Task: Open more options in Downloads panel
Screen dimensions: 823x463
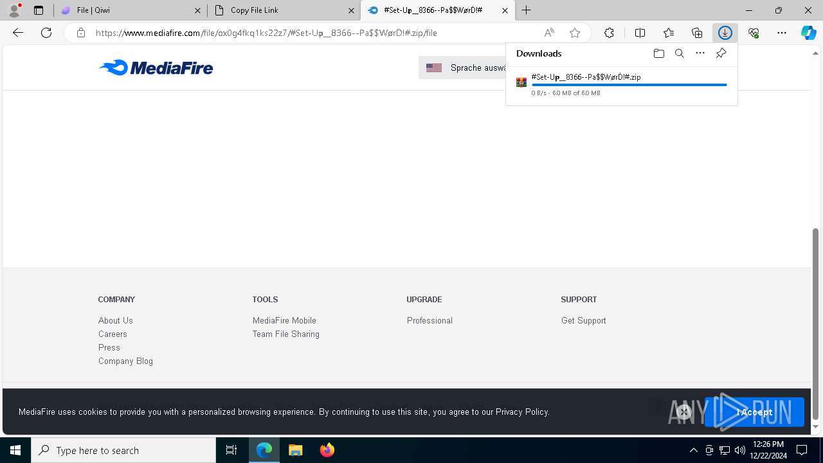Action: [700, 53]
